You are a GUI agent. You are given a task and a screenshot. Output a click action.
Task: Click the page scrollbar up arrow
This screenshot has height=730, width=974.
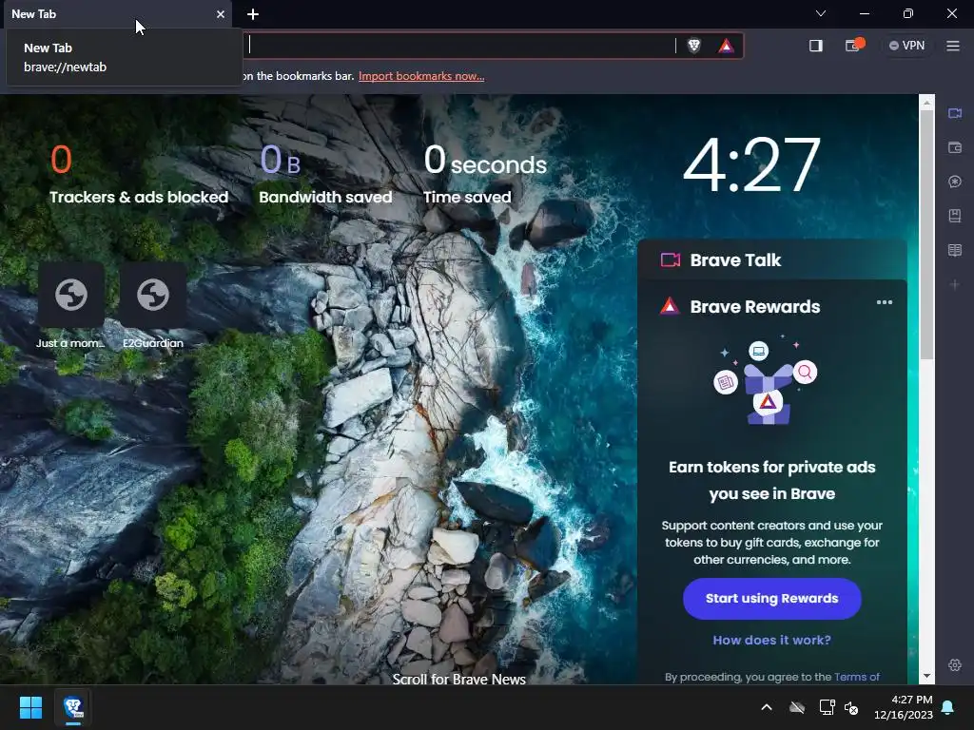926,103
